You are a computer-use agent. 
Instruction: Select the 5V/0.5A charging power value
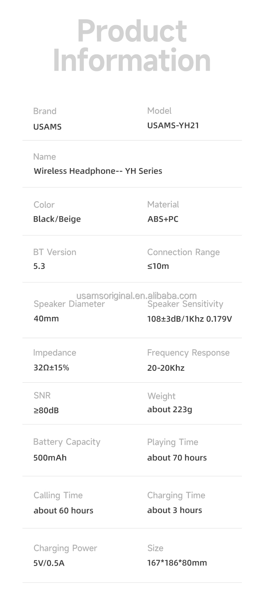[x=49, y=563]
